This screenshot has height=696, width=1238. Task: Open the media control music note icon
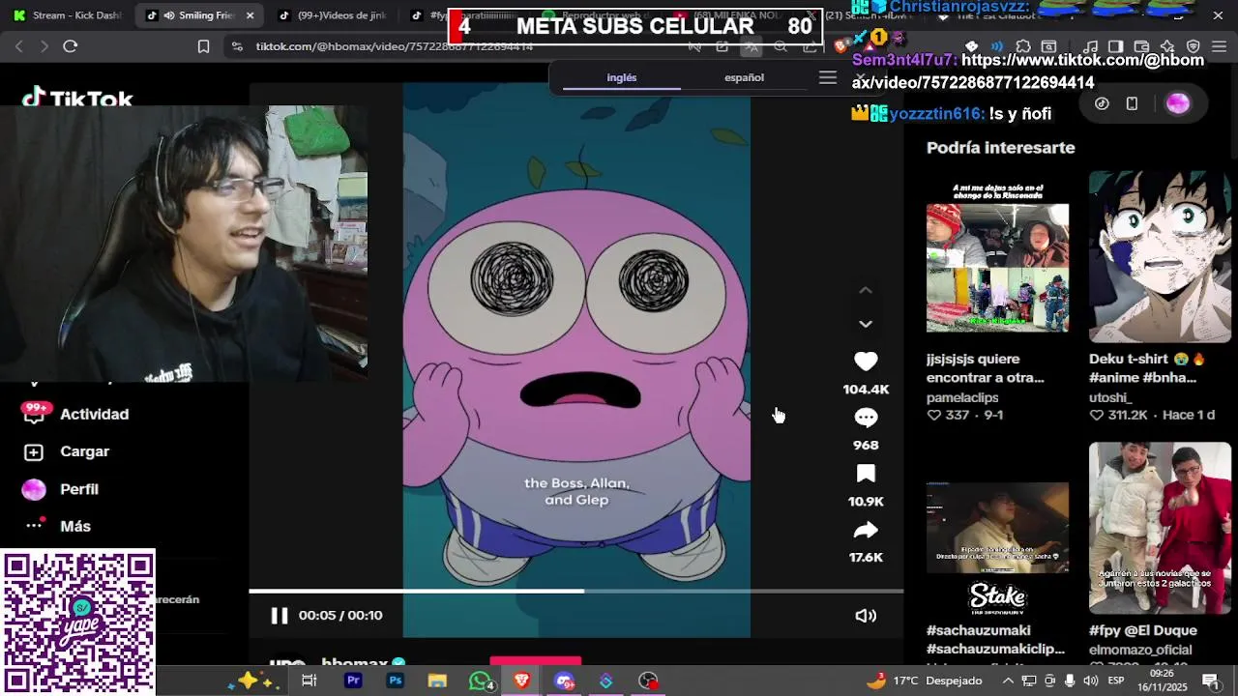click(1090, 46)
